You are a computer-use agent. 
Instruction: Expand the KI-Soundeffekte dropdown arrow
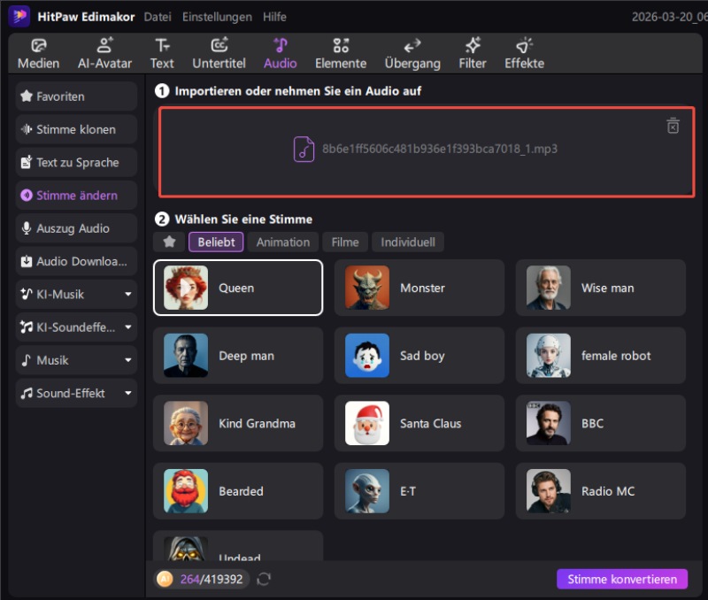(128, 327)
